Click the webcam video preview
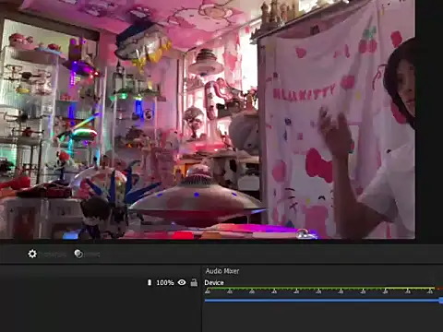The height and width of the screenshot is (332, 443). click(208, 119)
